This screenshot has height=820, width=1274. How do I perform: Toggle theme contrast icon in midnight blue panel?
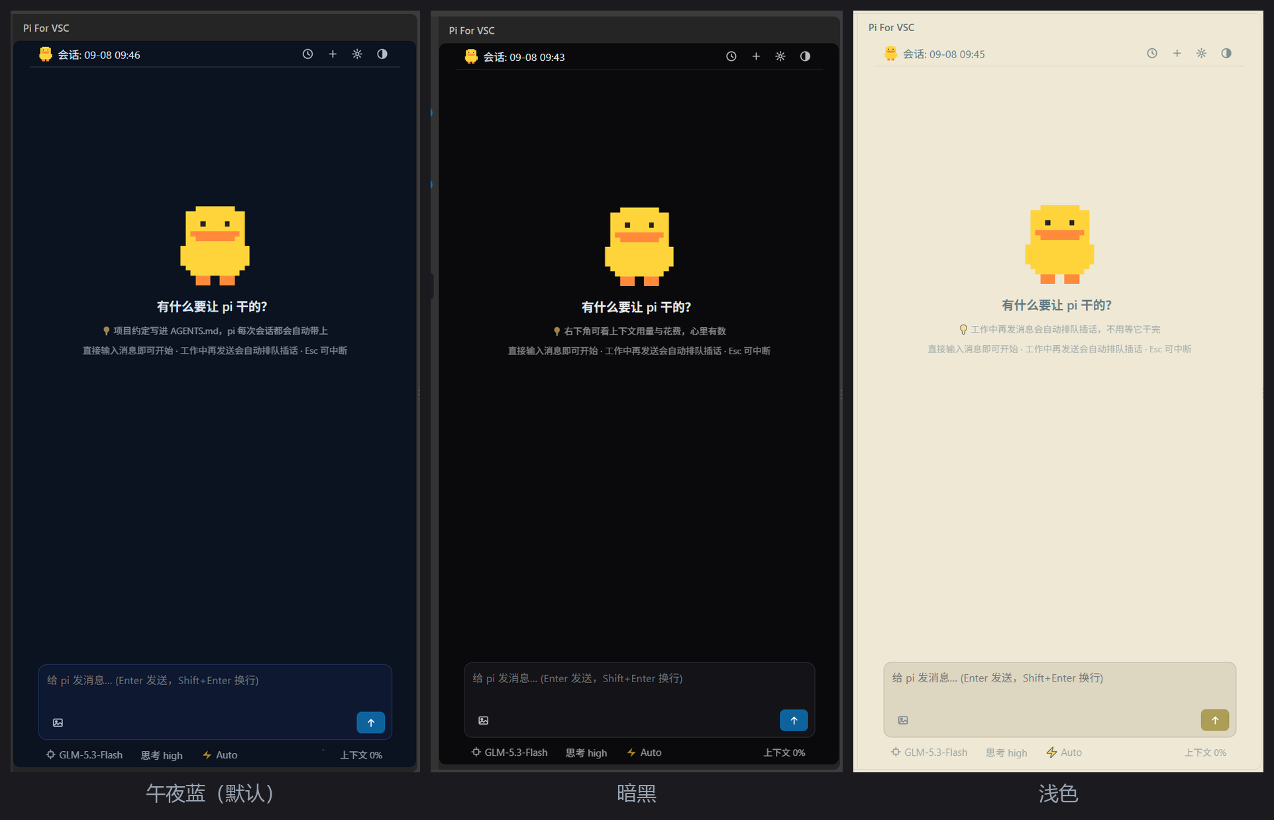point(382,54)
